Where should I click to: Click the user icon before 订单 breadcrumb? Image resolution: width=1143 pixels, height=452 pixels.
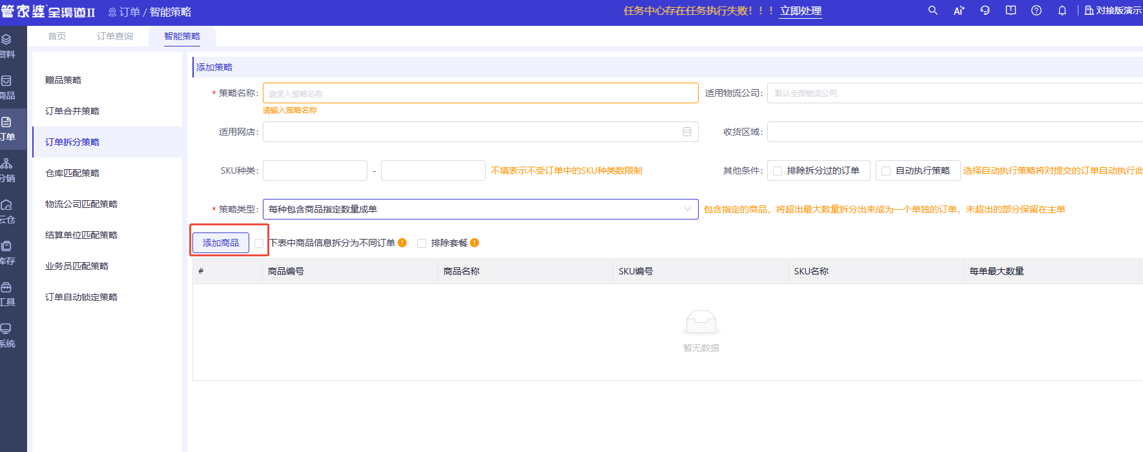(112, 12)
